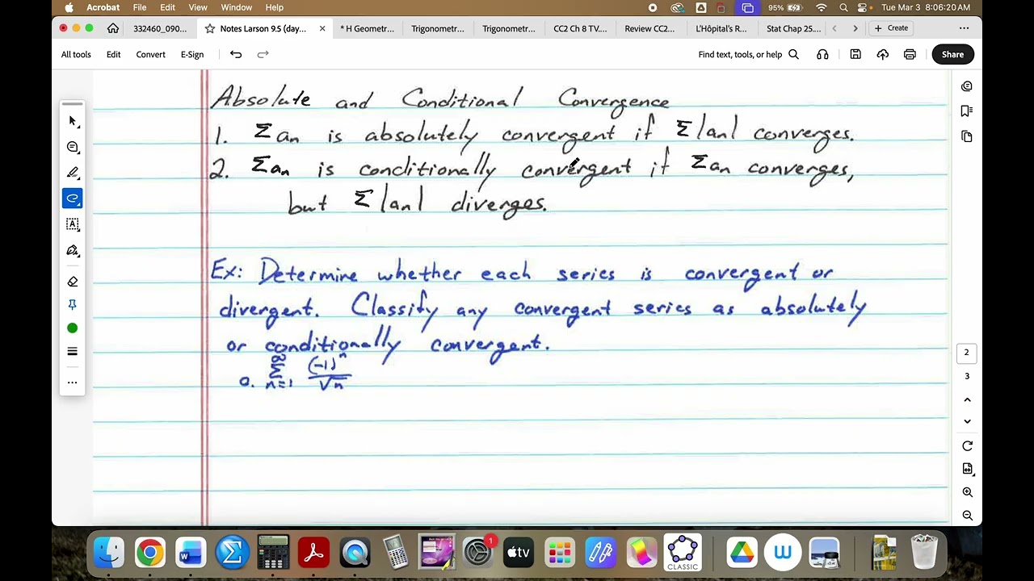This screenshot has height=581, width=1034.
Task: Star the Notes Larson 9.5 tab
Action: point(210,28)
